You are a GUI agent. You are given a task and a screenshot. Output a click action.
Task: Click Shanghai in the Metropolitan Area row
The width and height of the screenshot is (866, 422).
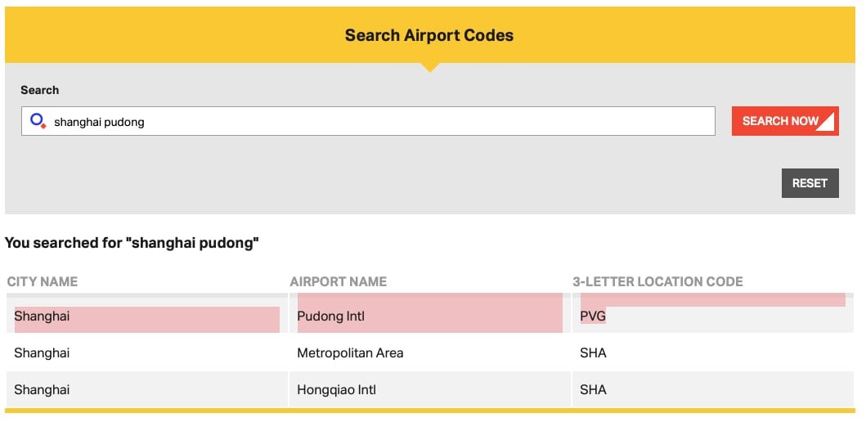[x=43, y=352]
